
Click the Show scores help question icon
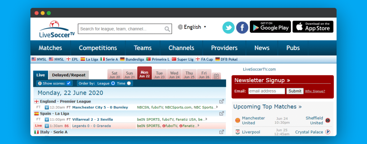(x=40, y=83)
